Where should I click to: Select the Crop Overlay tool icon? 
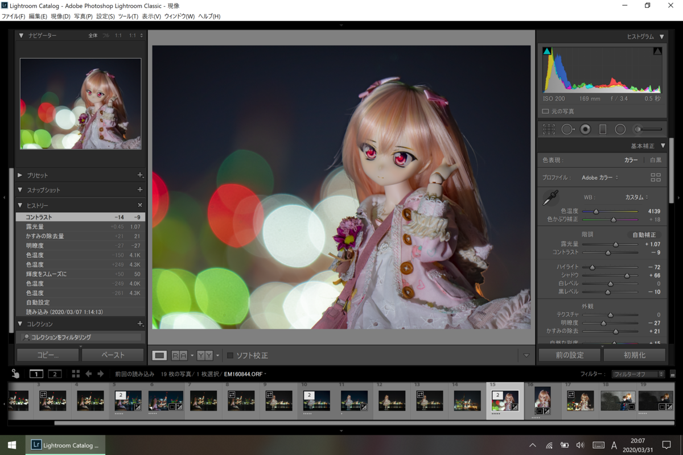[x=549, y=130]
